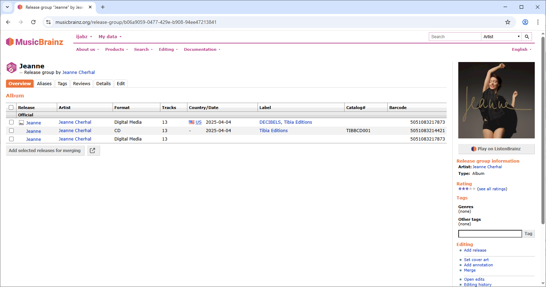Check the US Digital Media release checkbox
This screenshot has width=546, height=287.
pos(11,122)
